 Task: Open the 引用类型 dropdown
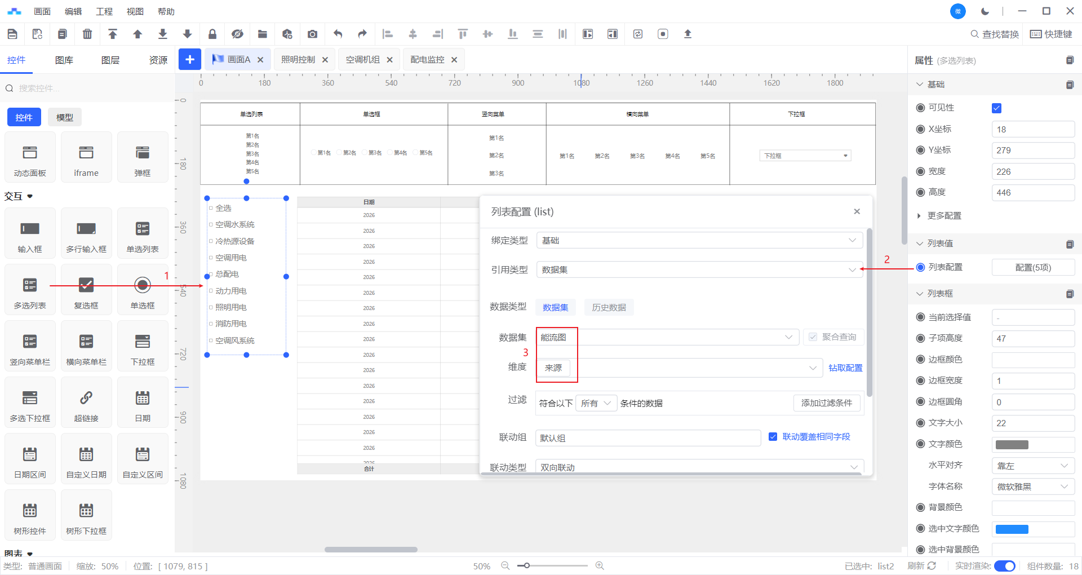[x=699, y=270]
